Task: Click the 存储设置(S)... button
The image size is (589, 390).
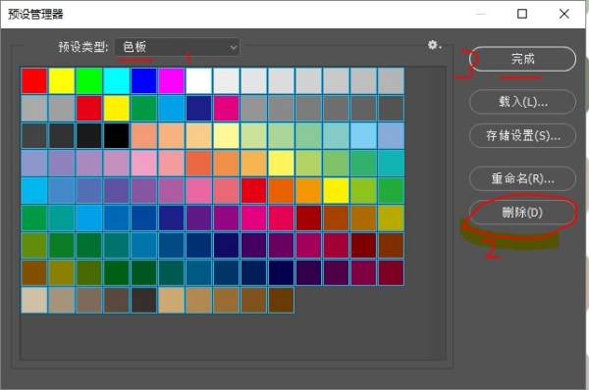Action: coord(522,135)
